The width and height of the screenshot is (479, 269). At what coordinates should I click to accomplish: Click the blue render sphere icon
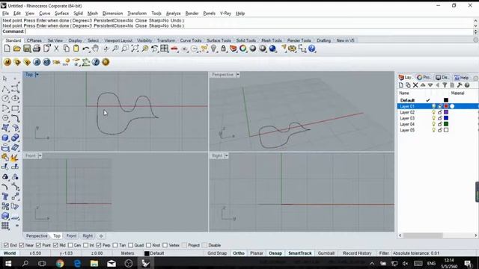[272, 49]
